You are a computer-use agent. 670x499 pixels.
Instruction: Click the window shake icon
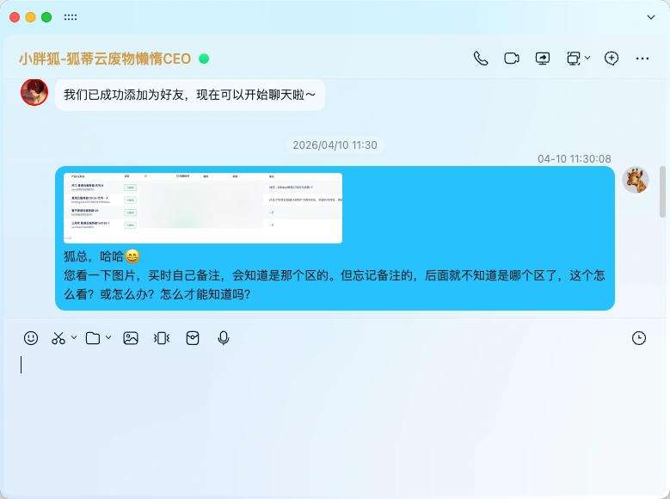[x=162, y=338]
